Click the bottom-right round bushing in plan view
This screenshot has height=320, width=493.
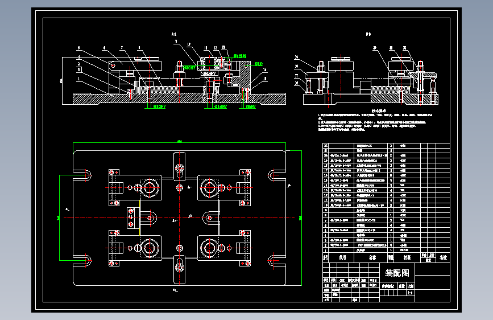209,248
